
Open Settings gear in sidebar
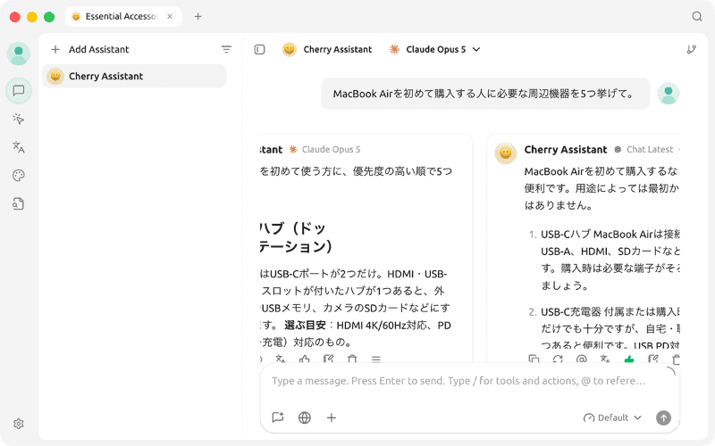(19, 424)
